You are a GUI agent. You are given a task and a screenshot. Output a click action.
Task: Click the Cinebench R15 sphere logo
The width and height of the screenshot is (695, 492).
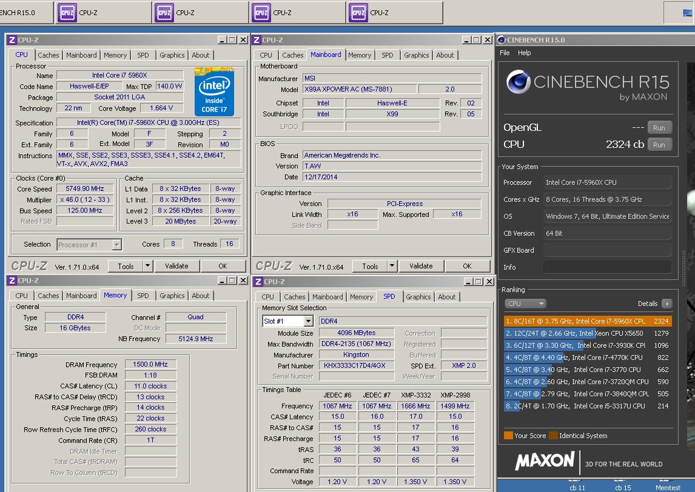coord(519,82)
